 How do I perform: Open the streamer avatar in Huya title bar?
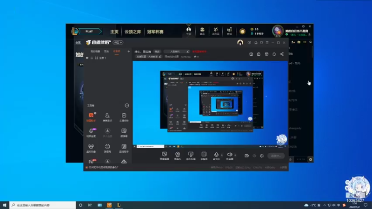click(240, 42)
